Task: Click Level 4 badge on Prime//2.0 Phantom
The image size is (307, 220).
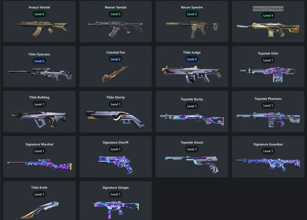Action: [x=268, y=16]
